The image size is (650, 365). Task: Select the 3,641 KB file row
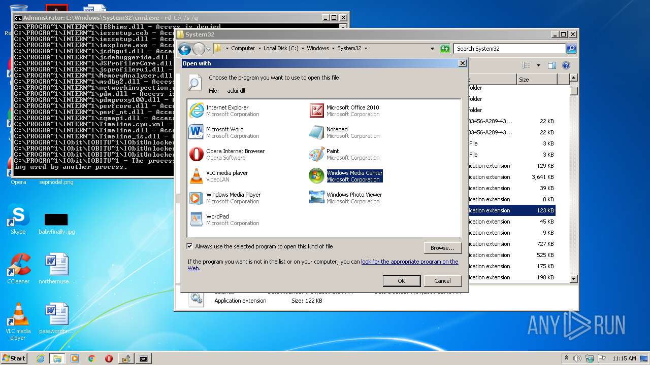(511, 177)
